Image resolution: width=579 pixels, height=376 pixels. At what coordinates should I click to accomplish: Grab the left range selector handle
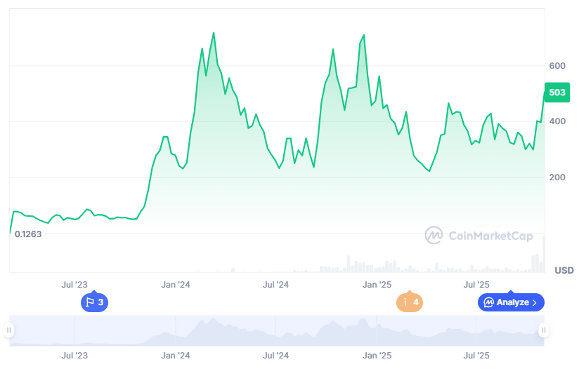(x=9, y=330)
